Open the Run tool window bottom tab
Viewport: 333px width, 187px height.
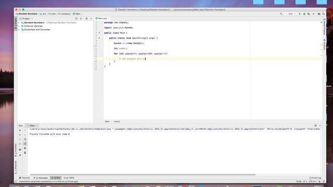pos(56,178)
